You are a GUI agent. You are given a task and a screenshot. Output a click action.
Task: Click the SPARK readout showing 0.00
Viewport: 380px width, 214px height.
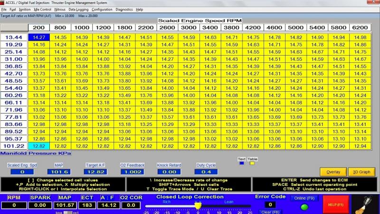(40, 205)
